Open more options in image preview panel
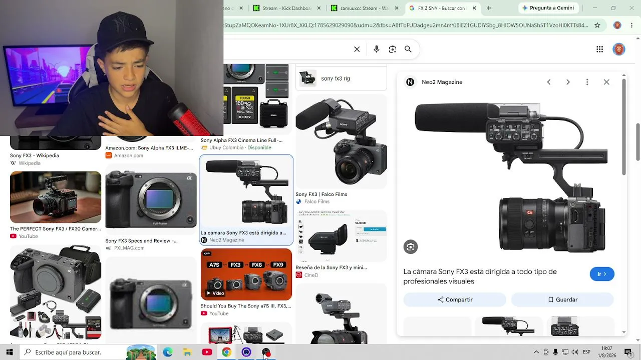This screenshot has width=641, height=360. [x=587, y=82]
